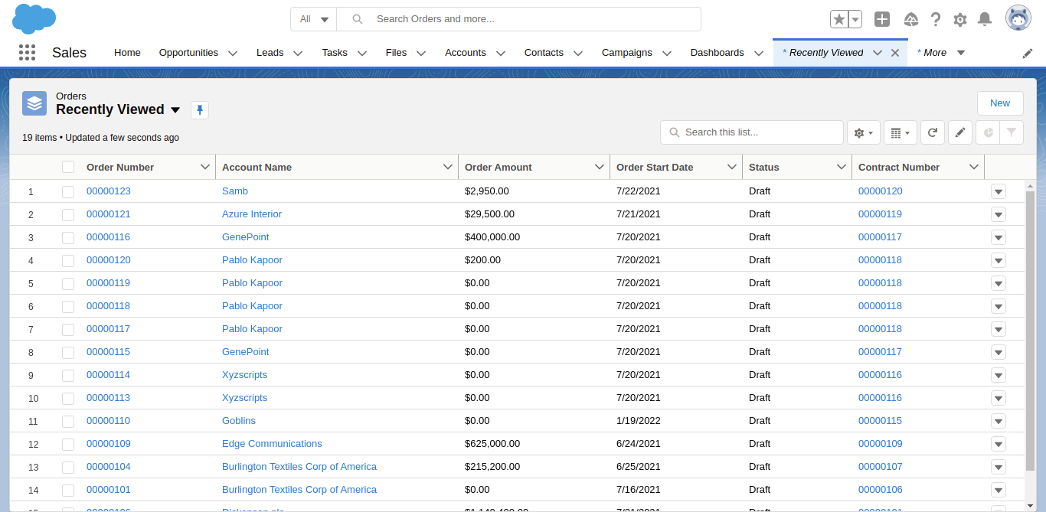
Task: Open list view controls gear menu
Action: [x=864, y=132]
